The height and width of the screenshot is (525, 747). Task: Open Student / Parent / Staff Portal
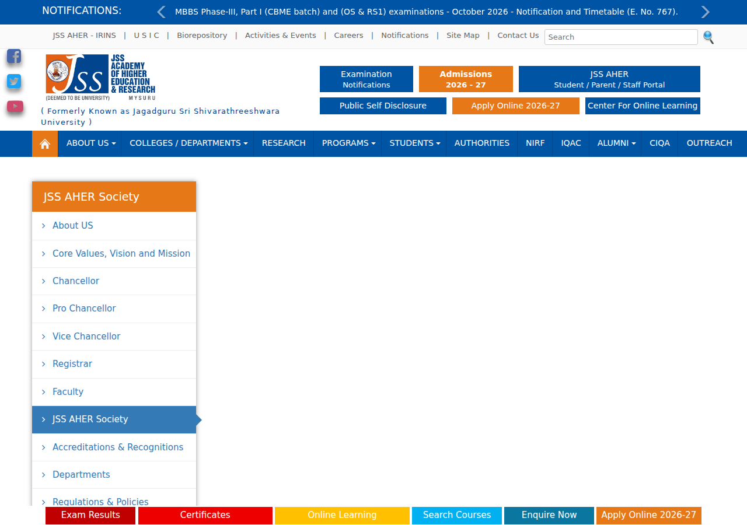tap(609, 79)
